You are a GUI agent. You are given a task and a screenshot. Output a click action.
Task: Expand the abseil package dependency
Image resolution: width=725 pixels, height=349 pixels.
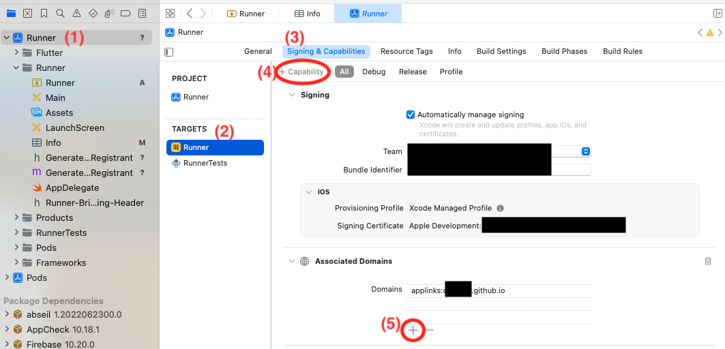[x=6, y=314]
